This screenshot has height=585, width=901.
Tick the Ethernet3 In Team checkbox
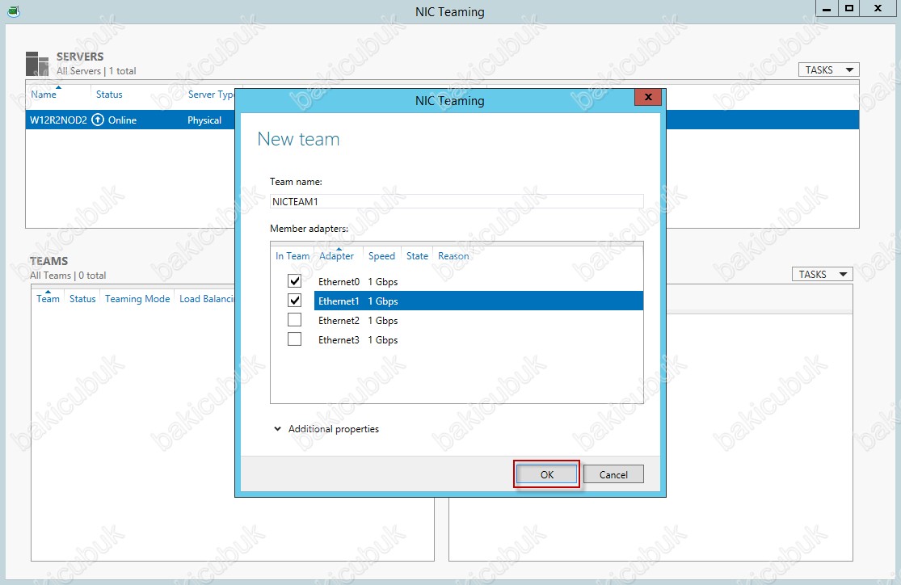[x=294, y=339]
